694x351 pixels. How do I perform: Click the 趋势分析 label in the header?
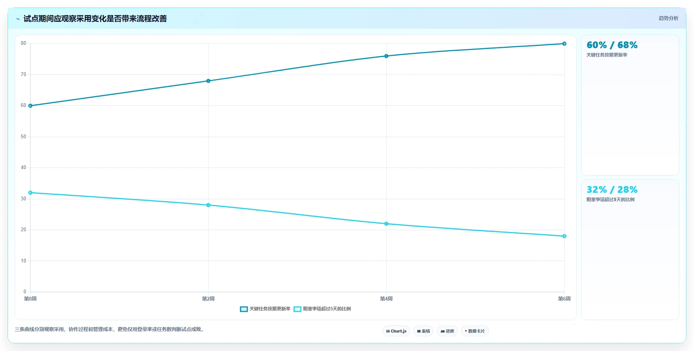(x=668, y=18)
